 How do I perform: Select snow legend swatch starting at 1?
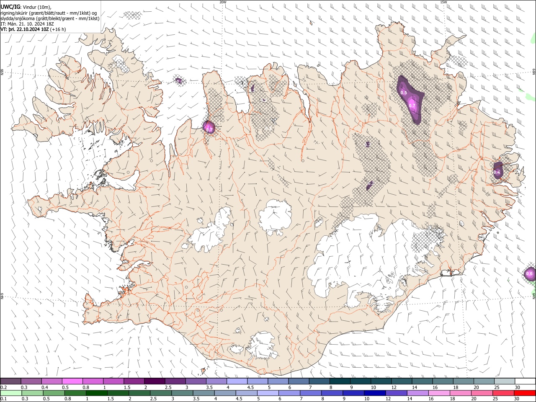coord(113,381)
